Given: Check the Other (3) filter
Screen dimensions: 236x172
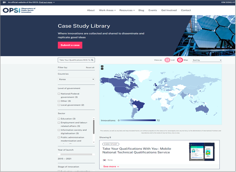Looking at the screenshot, I should (x=59, y=101).
